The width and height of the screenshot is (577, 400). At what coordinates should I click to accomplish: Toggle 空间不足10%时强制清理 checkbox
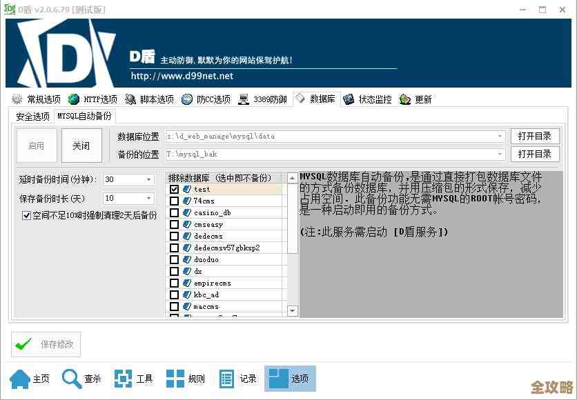pyautogui.click(x=27, y=215)
